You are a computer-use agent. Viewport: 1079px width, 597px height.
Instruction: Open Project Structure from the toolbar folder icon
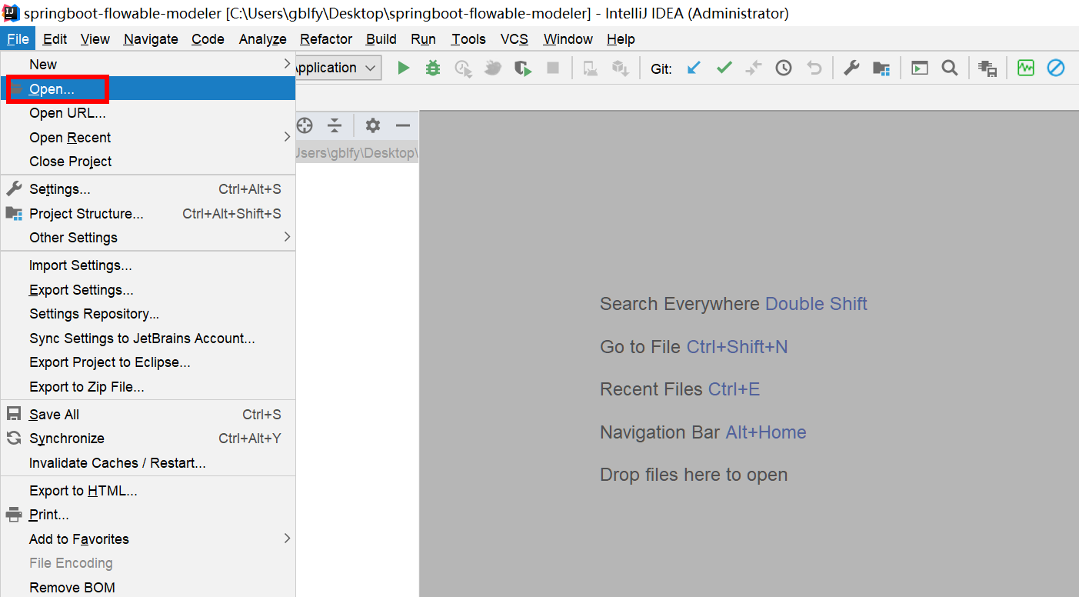click(881, 68)
